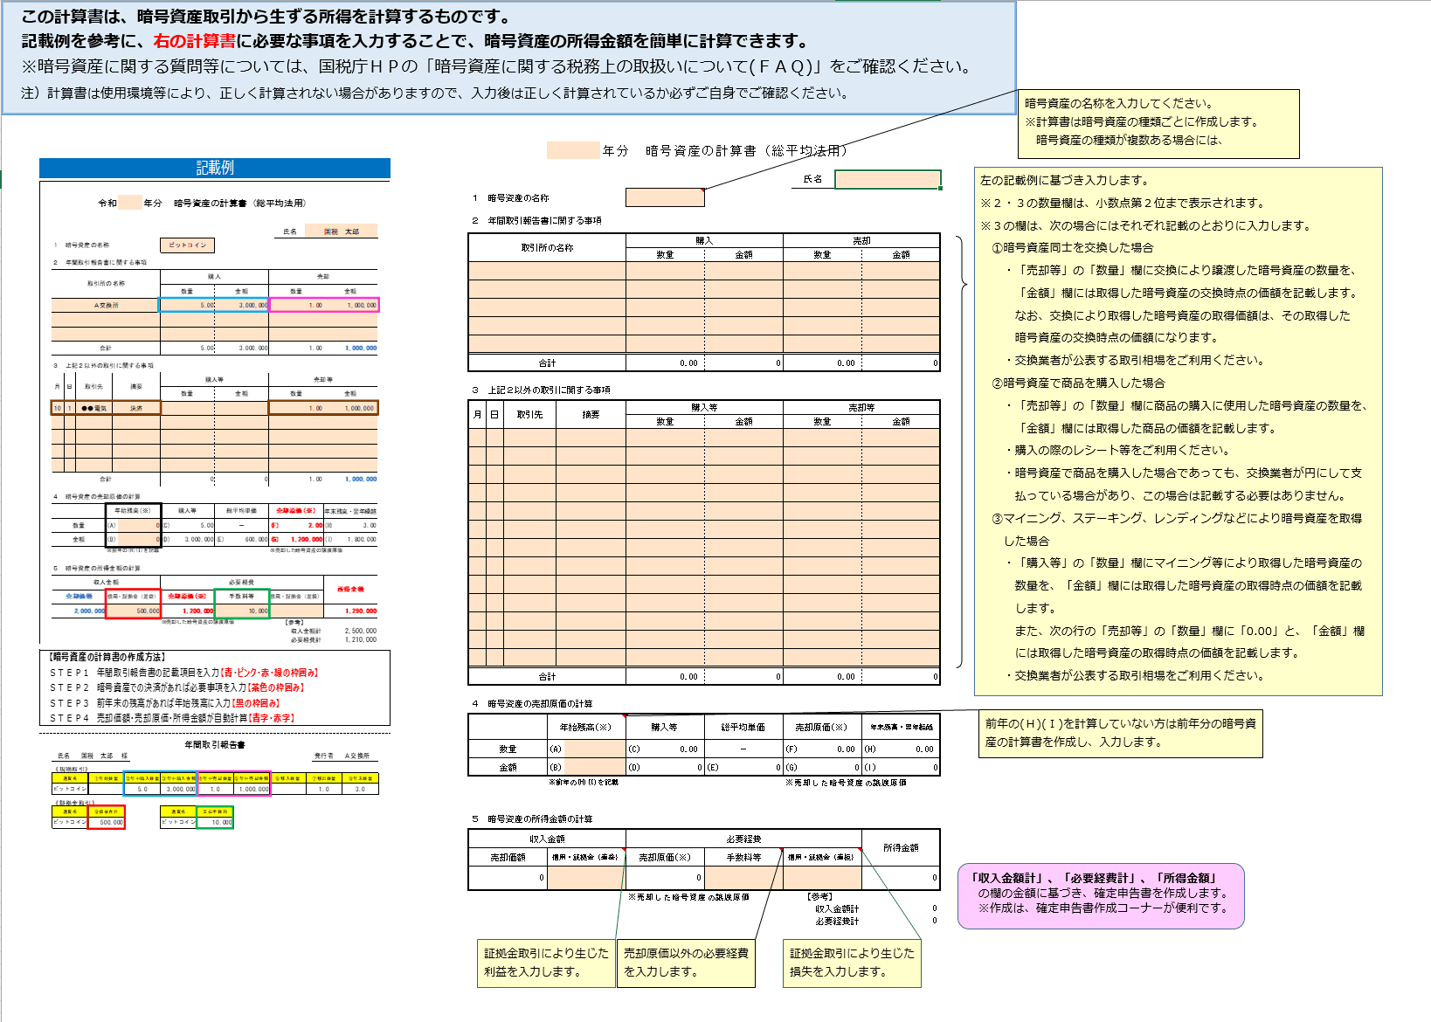Click the 所得金額 result cell in section 5
The image size is (1431, 1022).
901,877
